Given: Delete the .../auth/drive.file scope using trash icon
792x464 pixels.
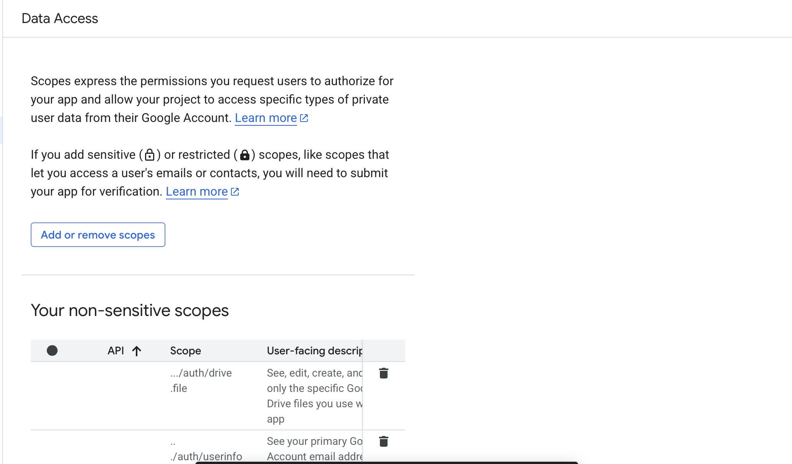Looking at the screenshot, I should coord(384,373).
